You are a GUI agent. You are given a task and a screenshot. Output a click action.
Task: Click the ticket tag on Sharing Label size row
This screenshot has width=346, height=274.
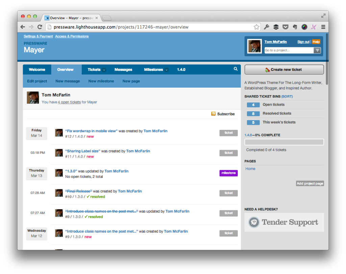coord(228,153)
